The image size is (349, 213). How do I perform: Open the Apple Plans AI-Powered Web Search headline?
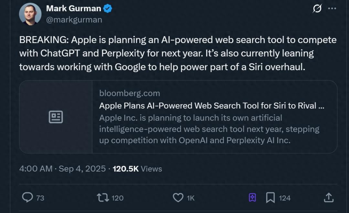pyautogui.click(x=212, y=106)
